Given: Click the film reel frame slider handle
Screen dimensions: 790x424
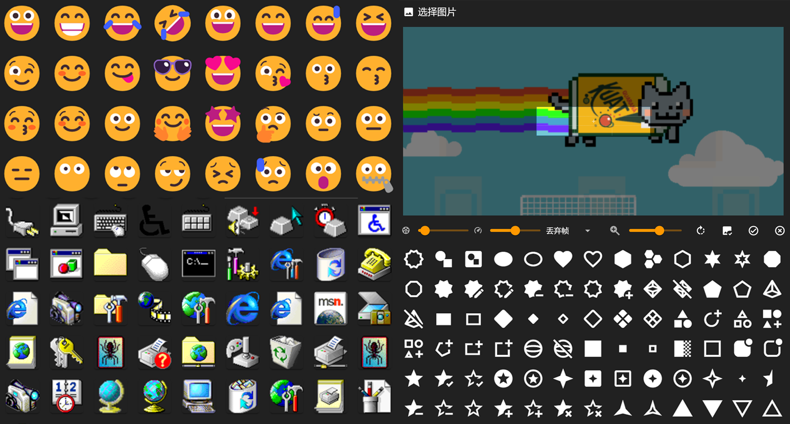Looking at the screenshot, I should (x=425, y=231).
